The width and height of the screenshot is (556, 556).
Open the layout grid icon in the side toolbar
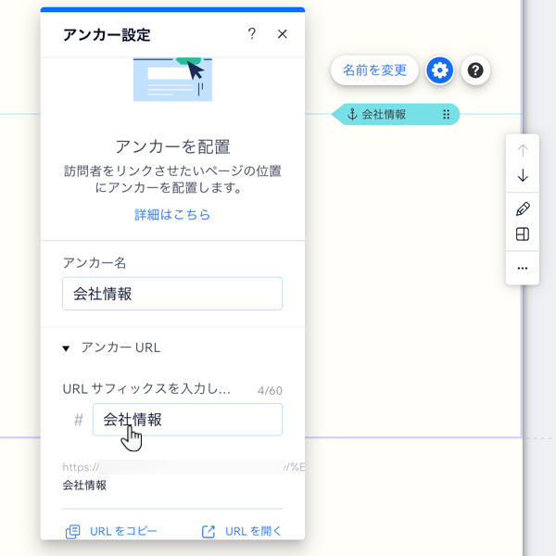(523, 234)
